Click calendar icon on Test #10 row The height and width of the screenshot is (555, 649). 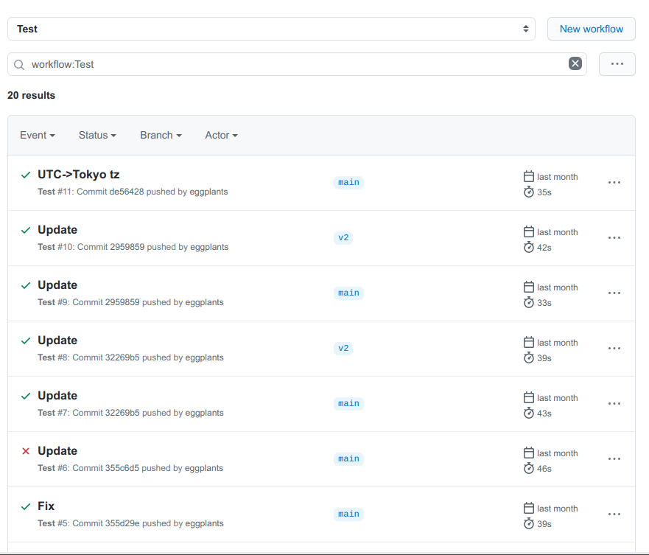click(x=528, y=231)
